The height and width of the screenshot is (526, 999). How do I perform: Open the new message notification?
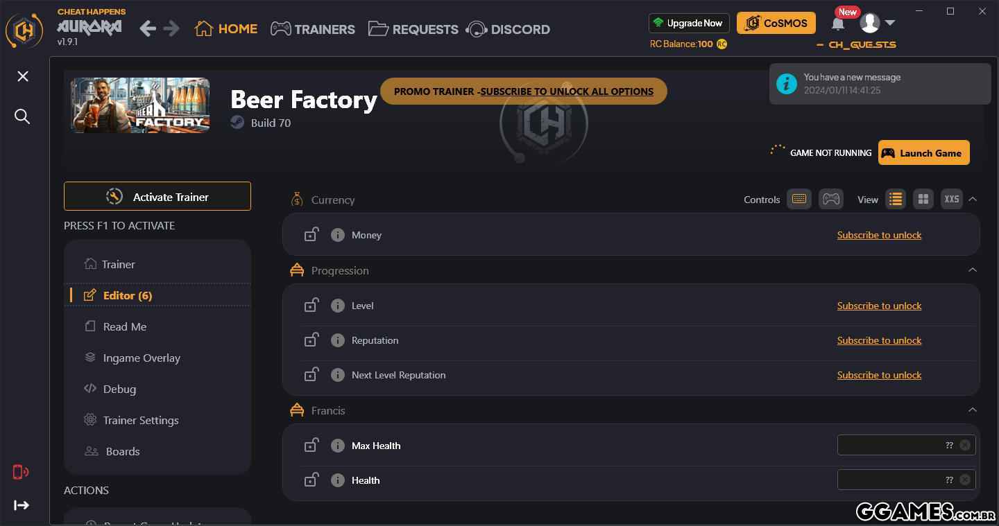point(880,84)
